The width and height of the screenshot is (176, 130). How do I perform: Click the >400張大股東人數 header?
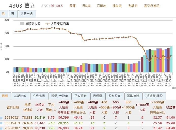pyautogui.click(x=92, y=107)
